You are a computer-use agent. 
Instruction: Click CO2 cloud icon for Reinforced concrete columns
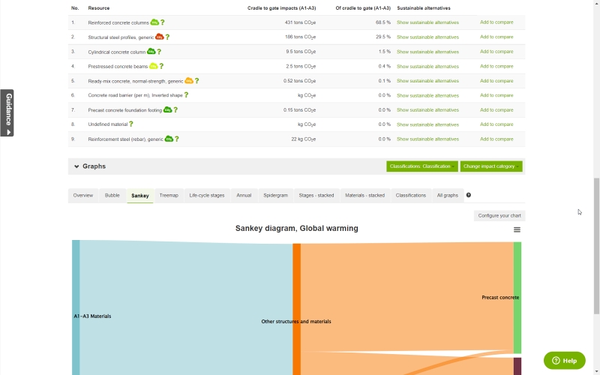(x=154, y=22)
